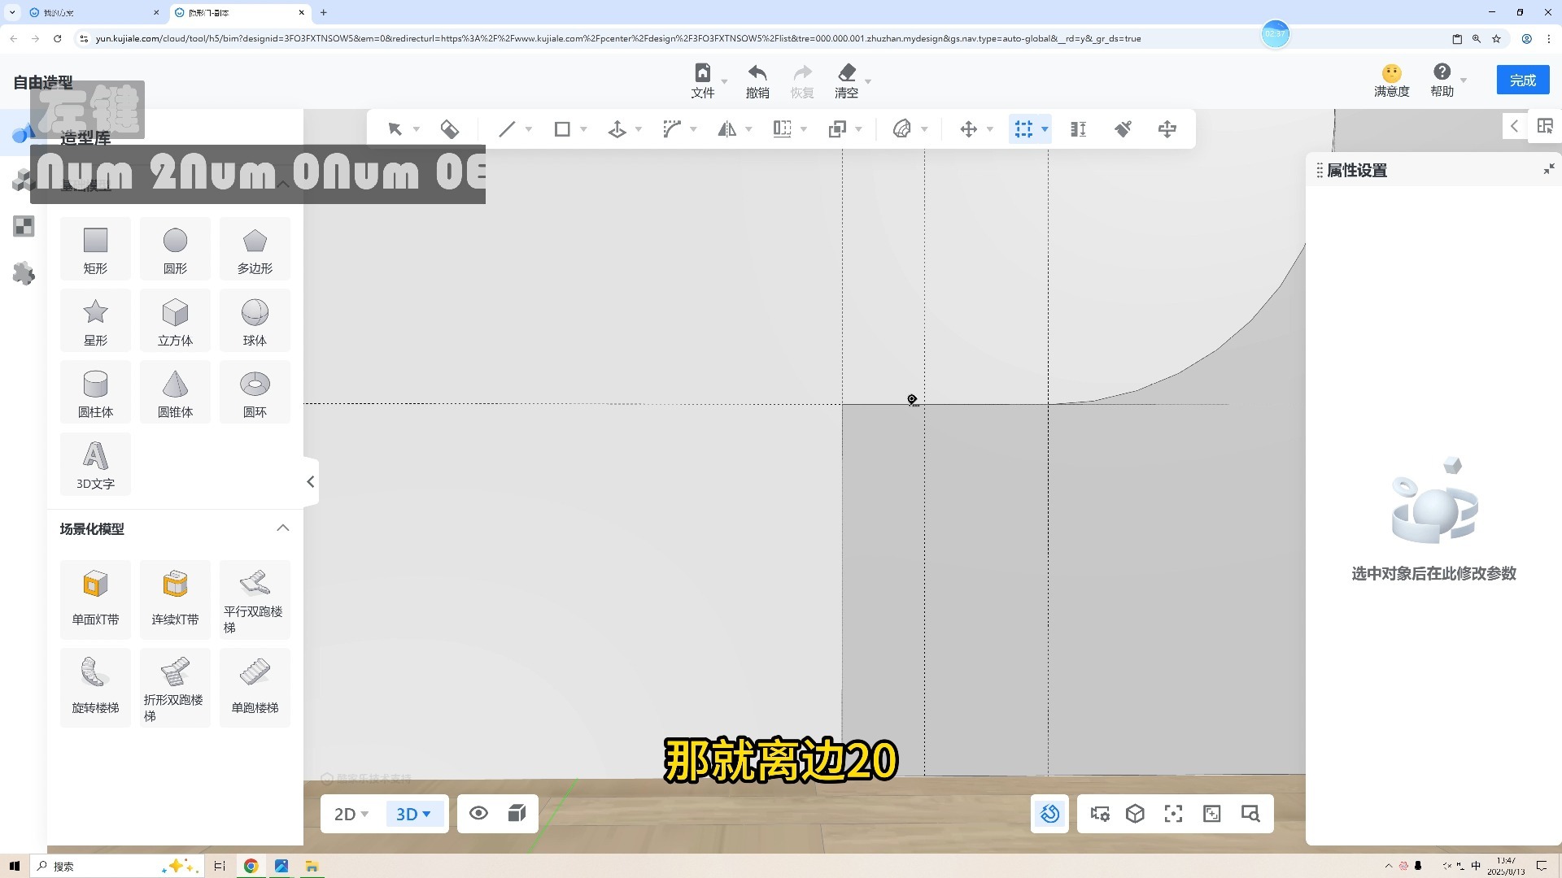Collapse the right panel chevron
Image resolution: width=1562 pixels, height=878 pixels.
coord(1514,126)
